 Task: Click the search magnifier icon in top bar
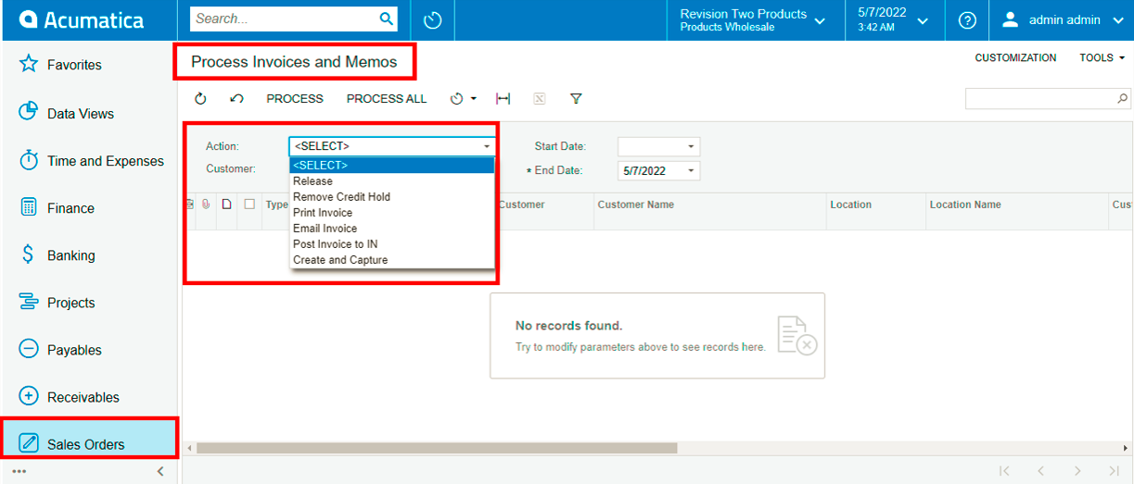tap(387, 19)
